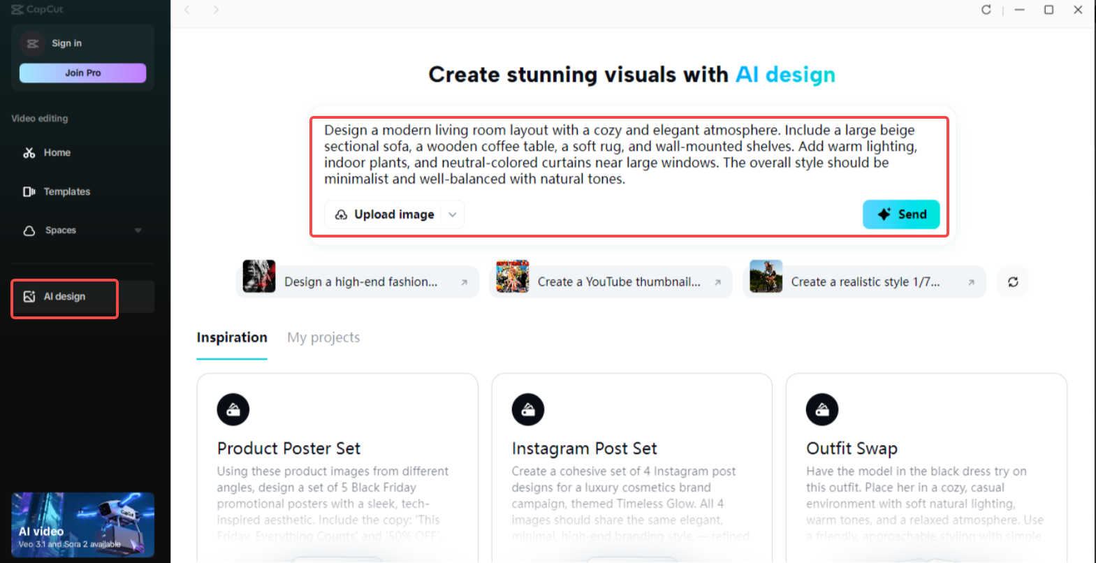The image size is (1096, 563).
Task: Click the Instagram Post Set card icon
Action: (x=528, y=409)
